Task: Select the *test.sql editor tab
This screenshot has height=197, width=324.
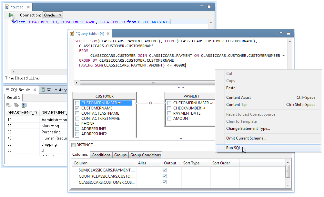Action: (x=17, y=7)
